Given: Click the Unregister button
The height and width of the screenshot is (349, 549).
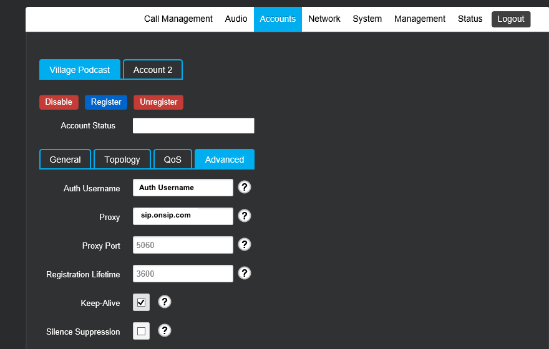Looking at the screenshot, I should (x=158, y=102).
